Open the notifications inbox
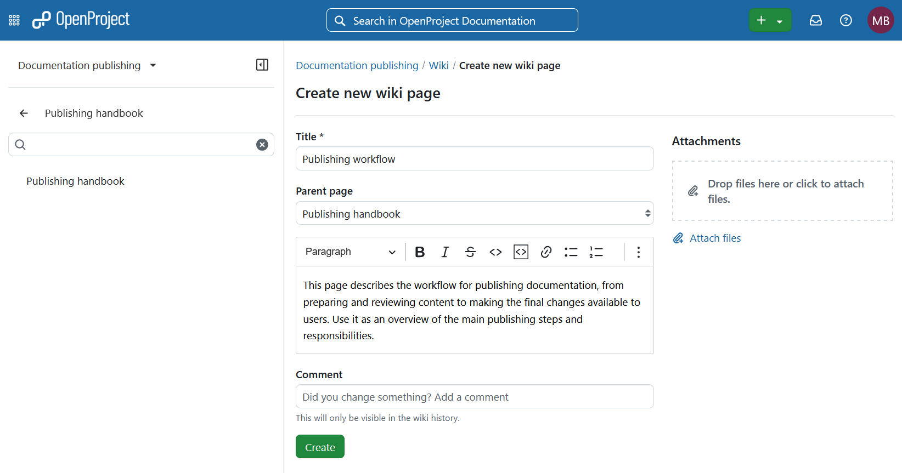The image size is (902, 473). (x=816, y=20)
